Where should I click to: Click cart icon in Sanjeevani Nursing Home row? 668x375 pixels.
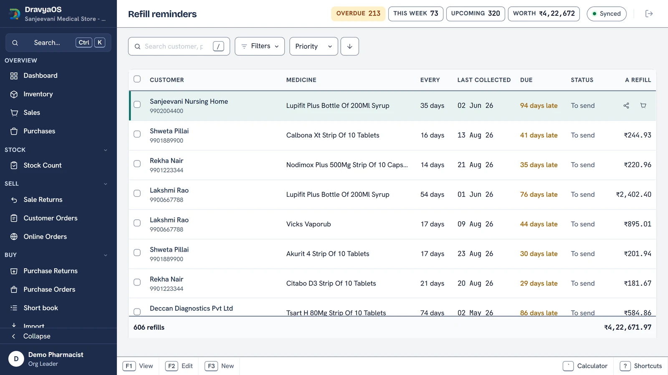(643, 105)
